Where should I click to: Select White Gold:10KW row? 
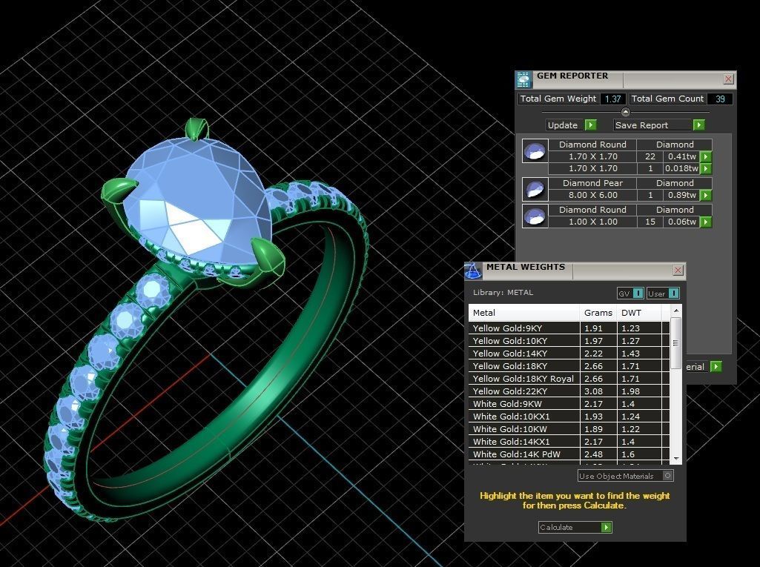(x=569, y=429)
